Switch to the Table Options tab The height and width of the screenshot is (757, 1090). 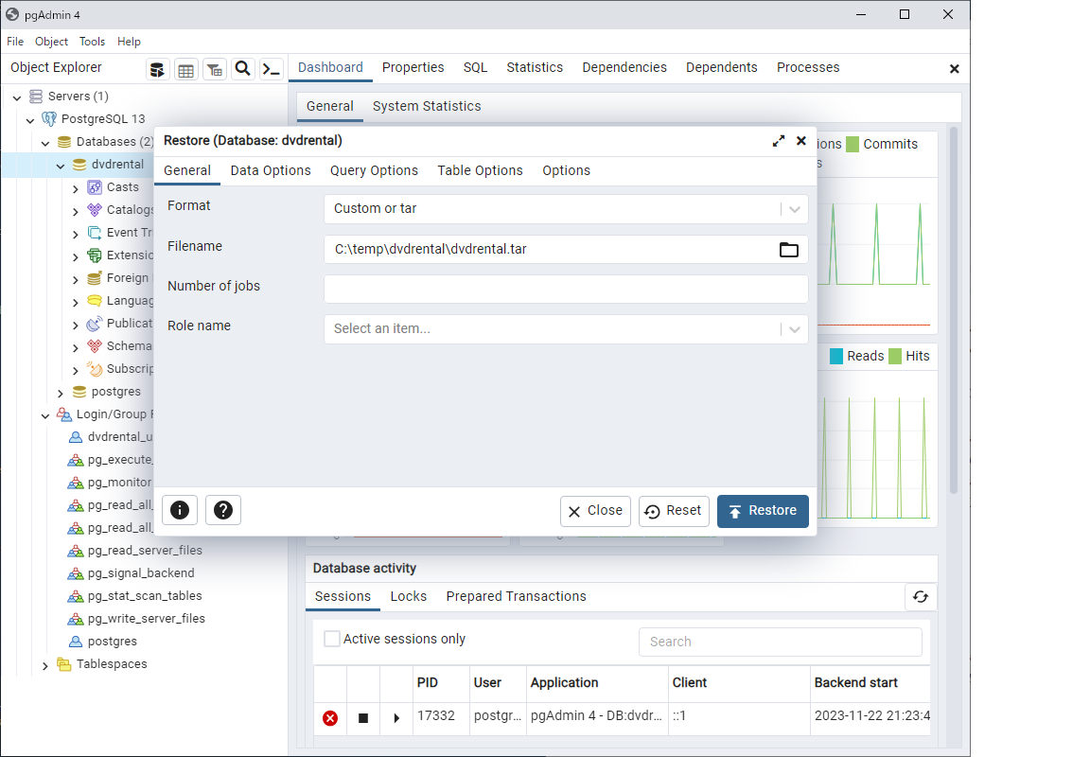(x=480, y=171)
